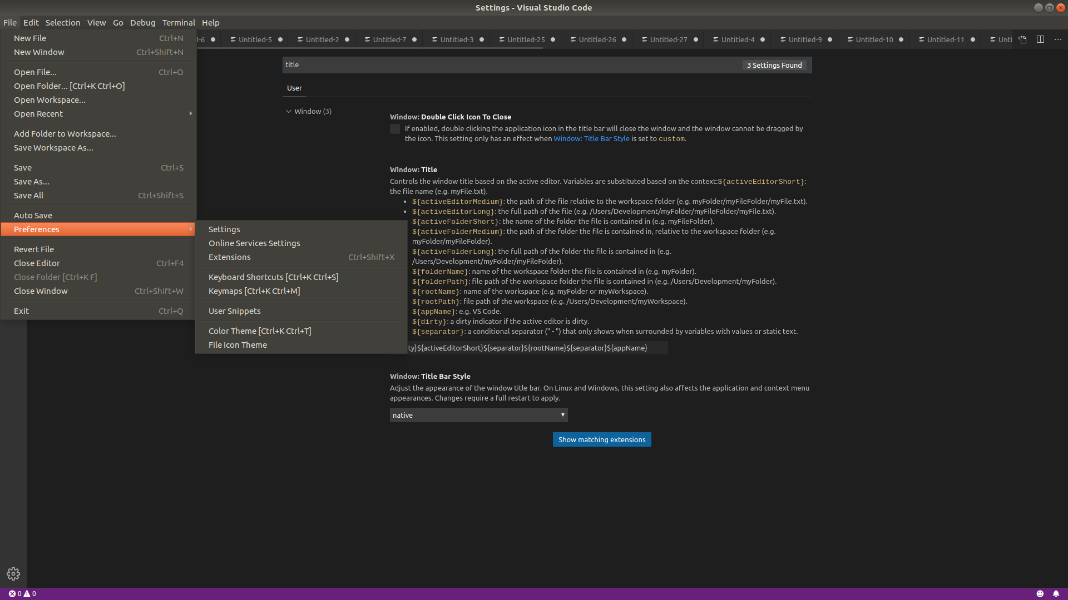Switch to the Untitled-7 tab
This screenshot has width=1068, height=600.
389,39
